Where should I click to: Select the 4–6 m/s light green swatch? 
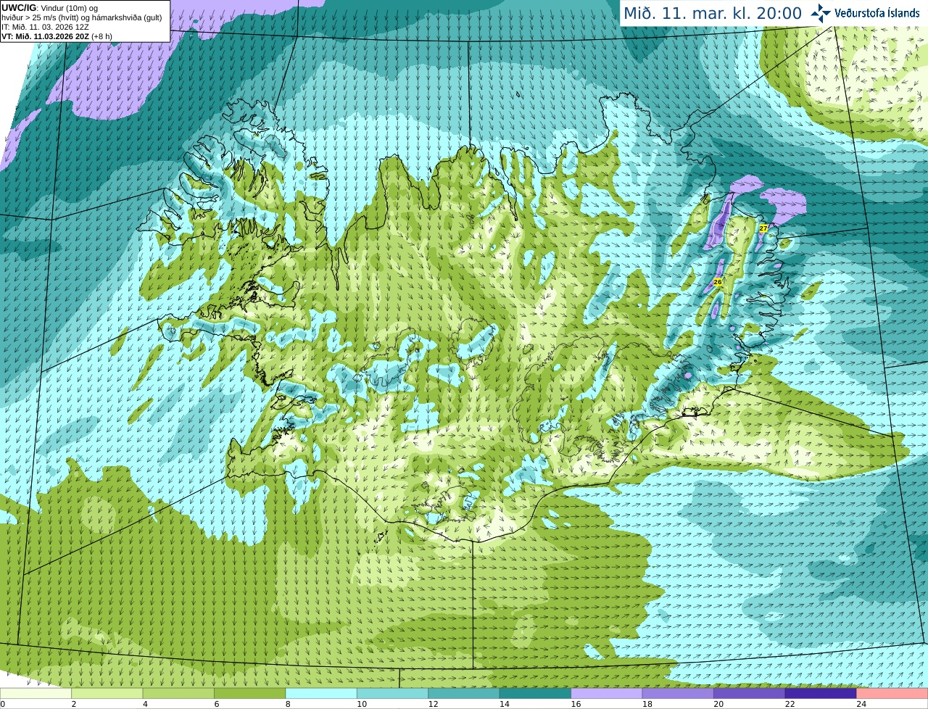[178, 694]
